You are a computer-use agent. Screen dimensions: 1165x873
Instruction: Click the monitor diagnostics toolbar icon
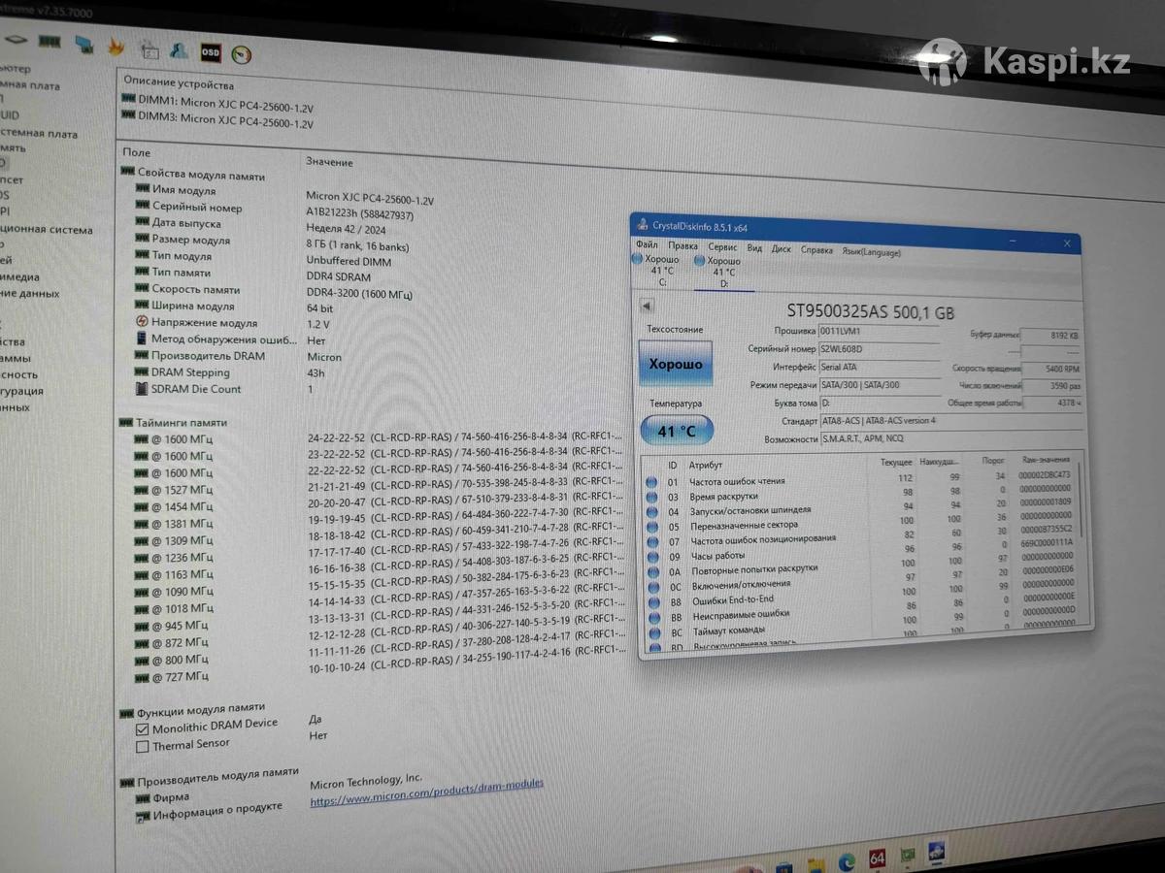coord(84,44)
